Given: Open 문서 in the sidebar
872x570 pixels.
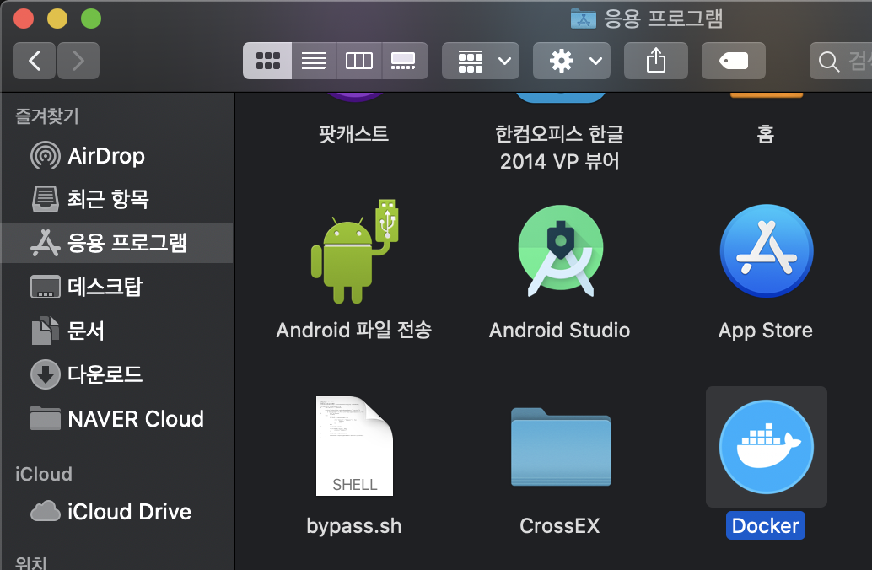Looking at the screenshot, I should [116, 331].
